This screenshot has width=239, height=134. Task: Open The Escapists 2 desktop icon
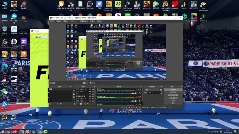pyautogui.click(x=14, y=6)
